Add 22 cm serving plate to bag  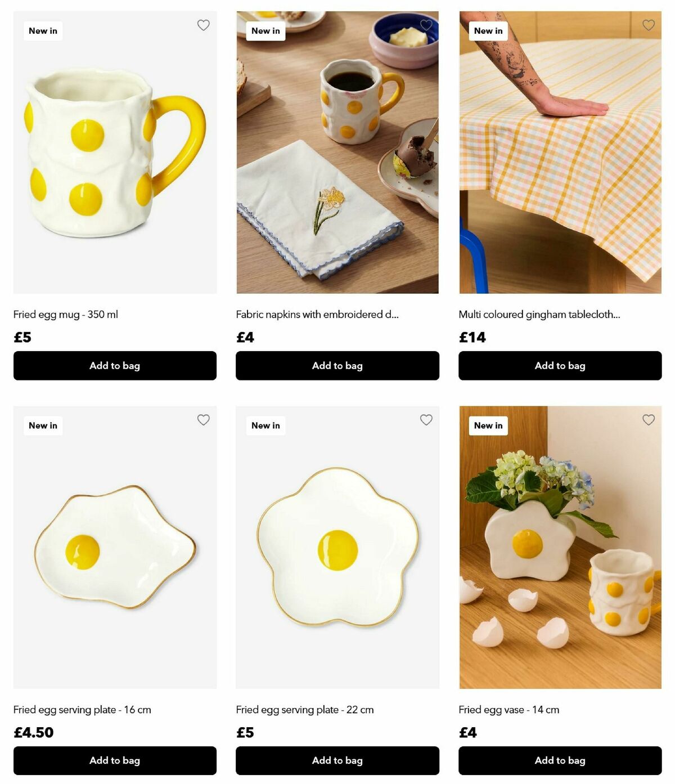[337, 760]
